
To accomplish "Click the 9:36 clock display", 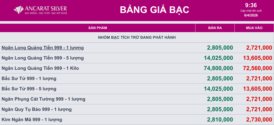I will (x=251, y=5).
